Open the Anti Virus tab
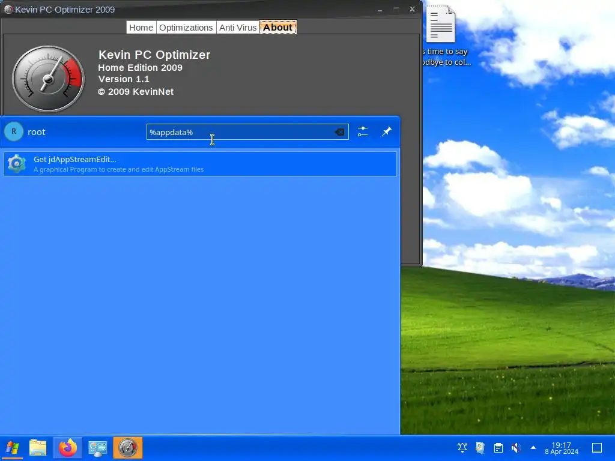The image size is (615, 461). (238, 28)
